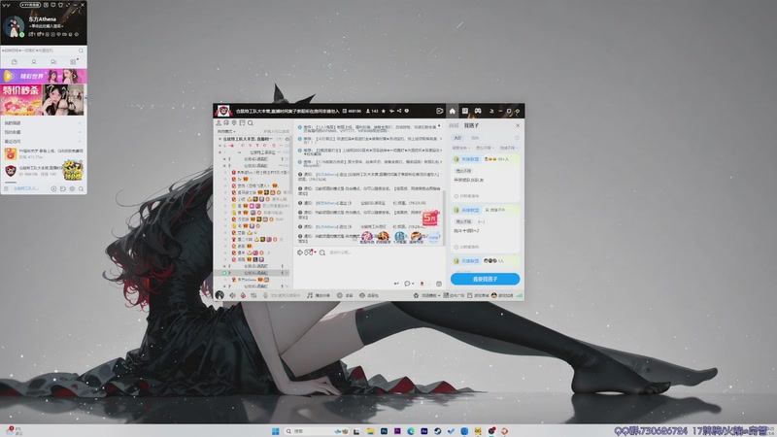Open the groups tab in YY main window
Screen dimensions: 777x437
tap(53, 62)
